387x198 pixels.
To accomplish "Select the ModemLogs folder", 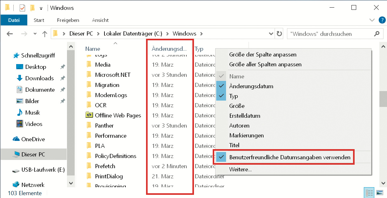I will pyautogui.click(x=111, y=95).
